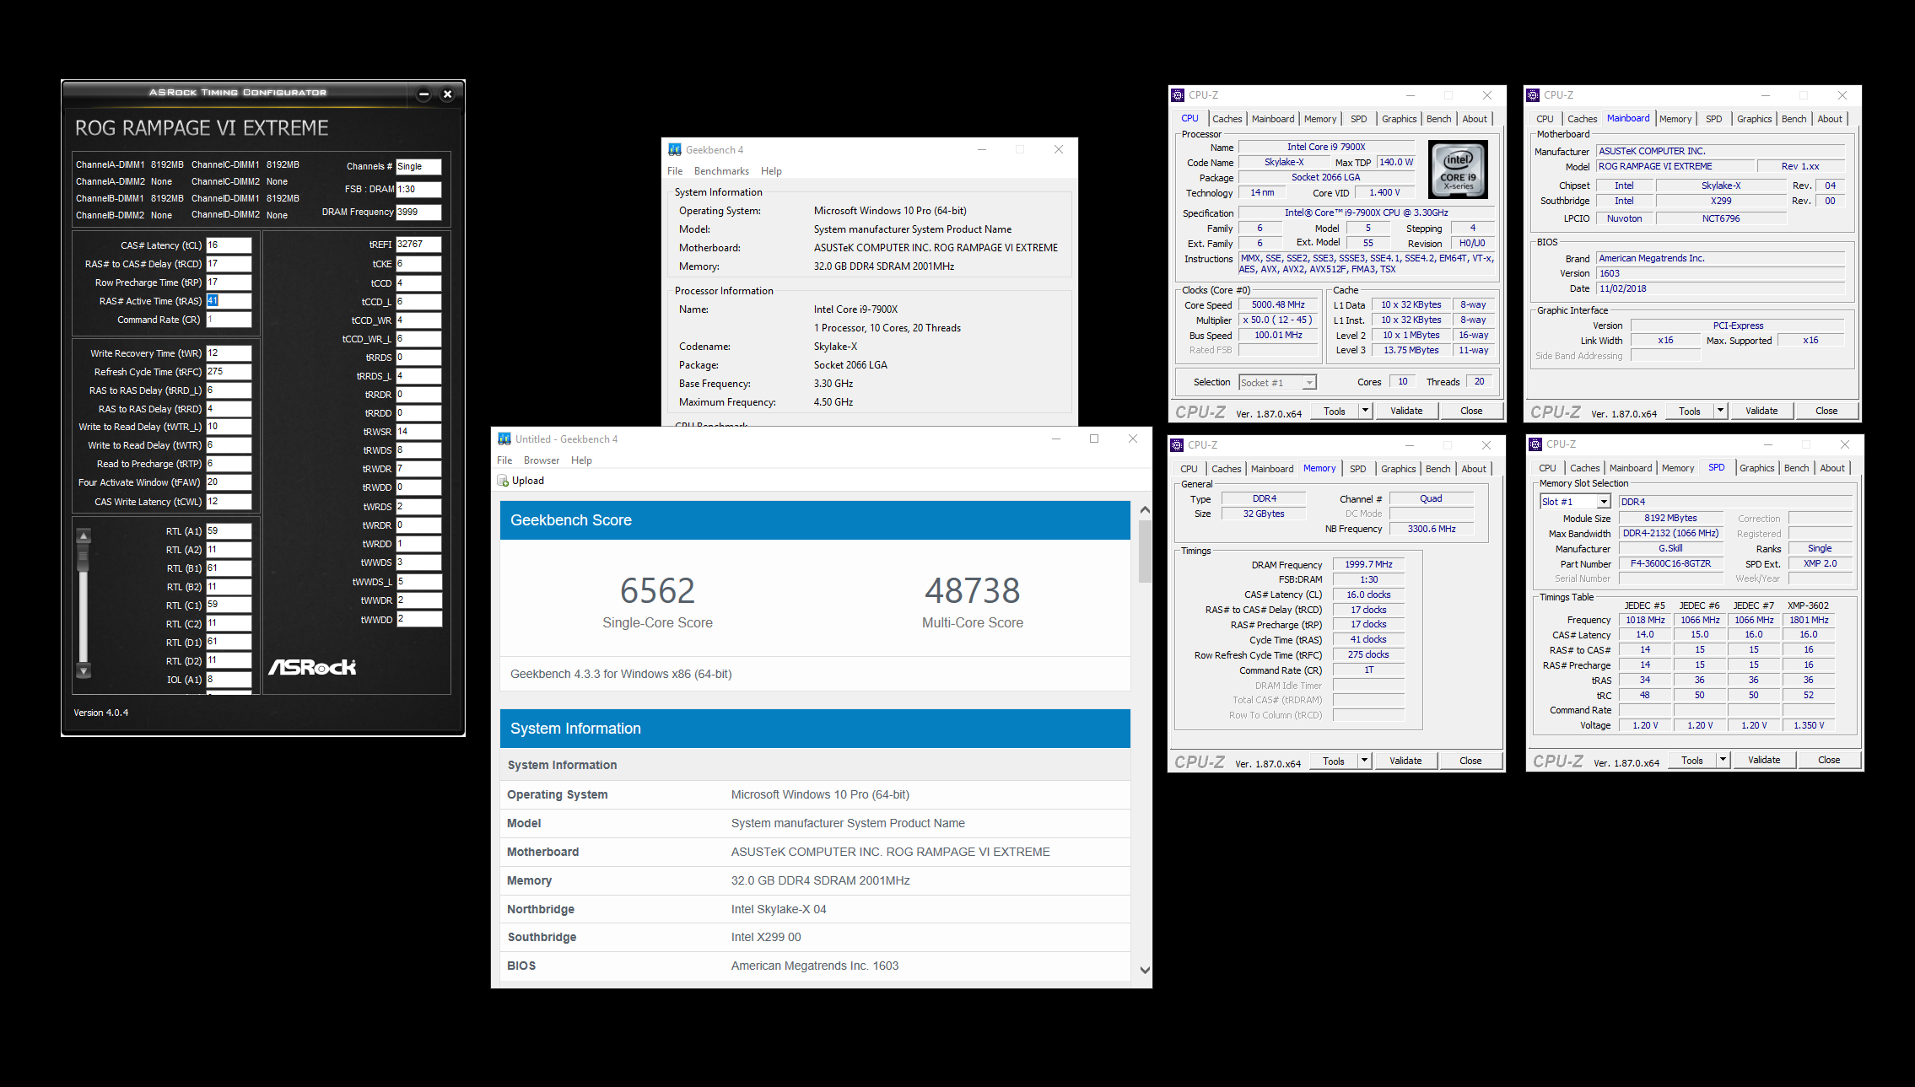The width and height of the screenshot is (1915, 1087).
Task: Click the CAS# Latency (tCL) input field
Action: pos(229,245)
